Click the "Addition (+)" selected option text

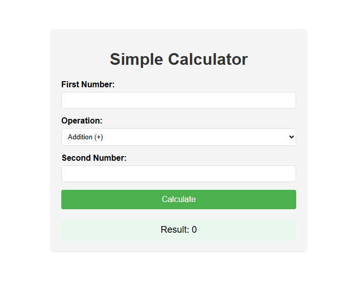pyautogui.click(x=86, y=137)
